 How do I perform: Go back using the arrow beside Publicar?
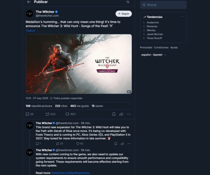tap(29, 2)
